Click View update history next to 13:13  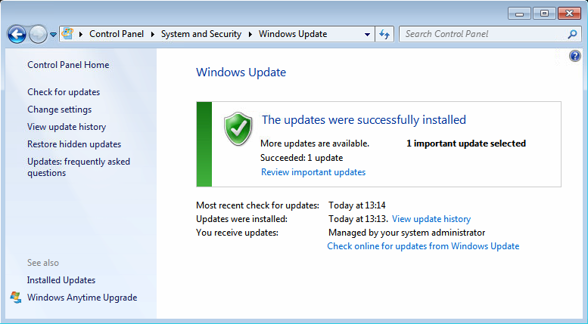click(431, 219)
